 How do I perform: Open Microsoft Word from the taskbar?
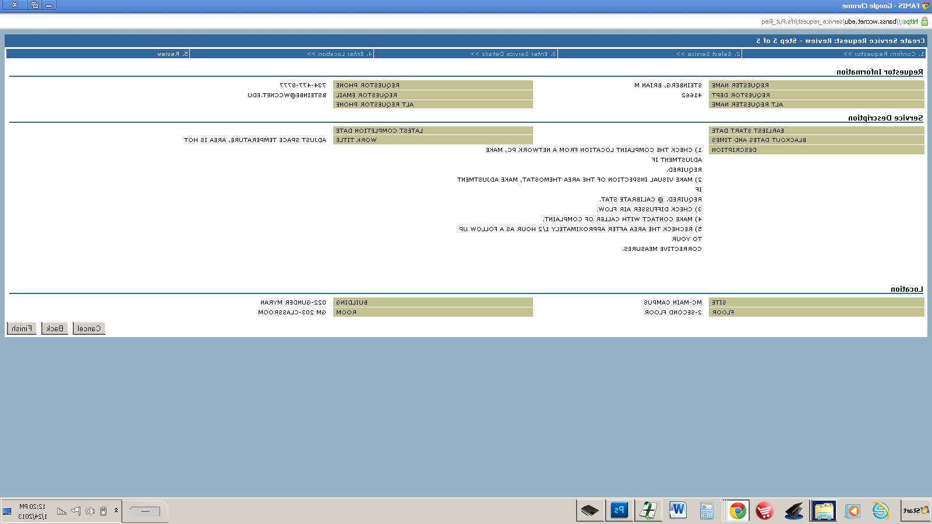point(677,511)
